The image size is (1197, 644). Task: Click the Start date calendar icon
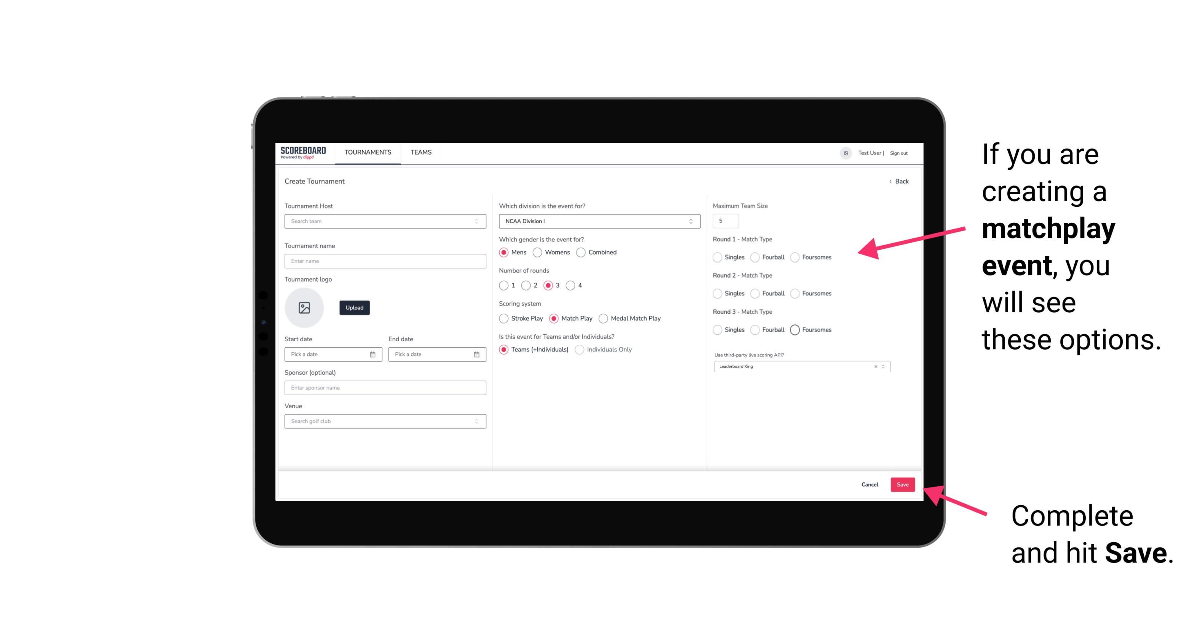click(x=373, y=354)
